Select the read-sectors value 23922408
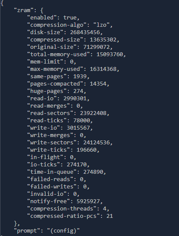The height and width of the screenshot is (236, 179). tap(93, 113)
